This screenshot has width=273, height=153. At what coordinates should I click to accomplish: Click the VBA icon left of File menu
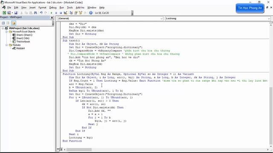(4, 8)
